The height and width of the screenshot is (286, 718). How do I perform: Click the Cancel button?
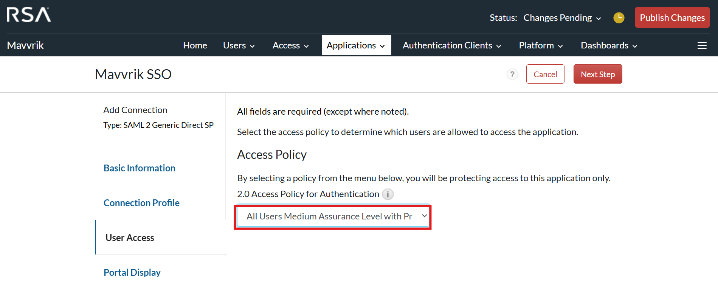point(545,74)
